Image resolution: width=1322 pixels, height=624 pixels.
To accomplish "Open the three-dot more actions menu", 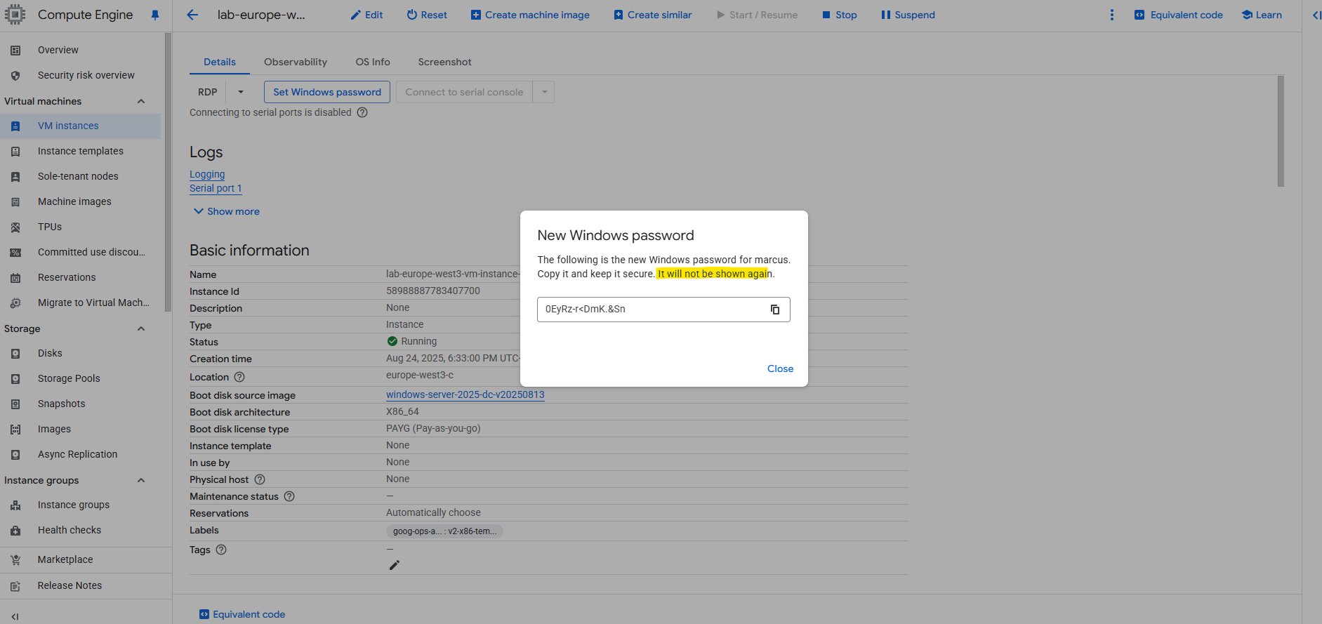I will point(1111,15).
